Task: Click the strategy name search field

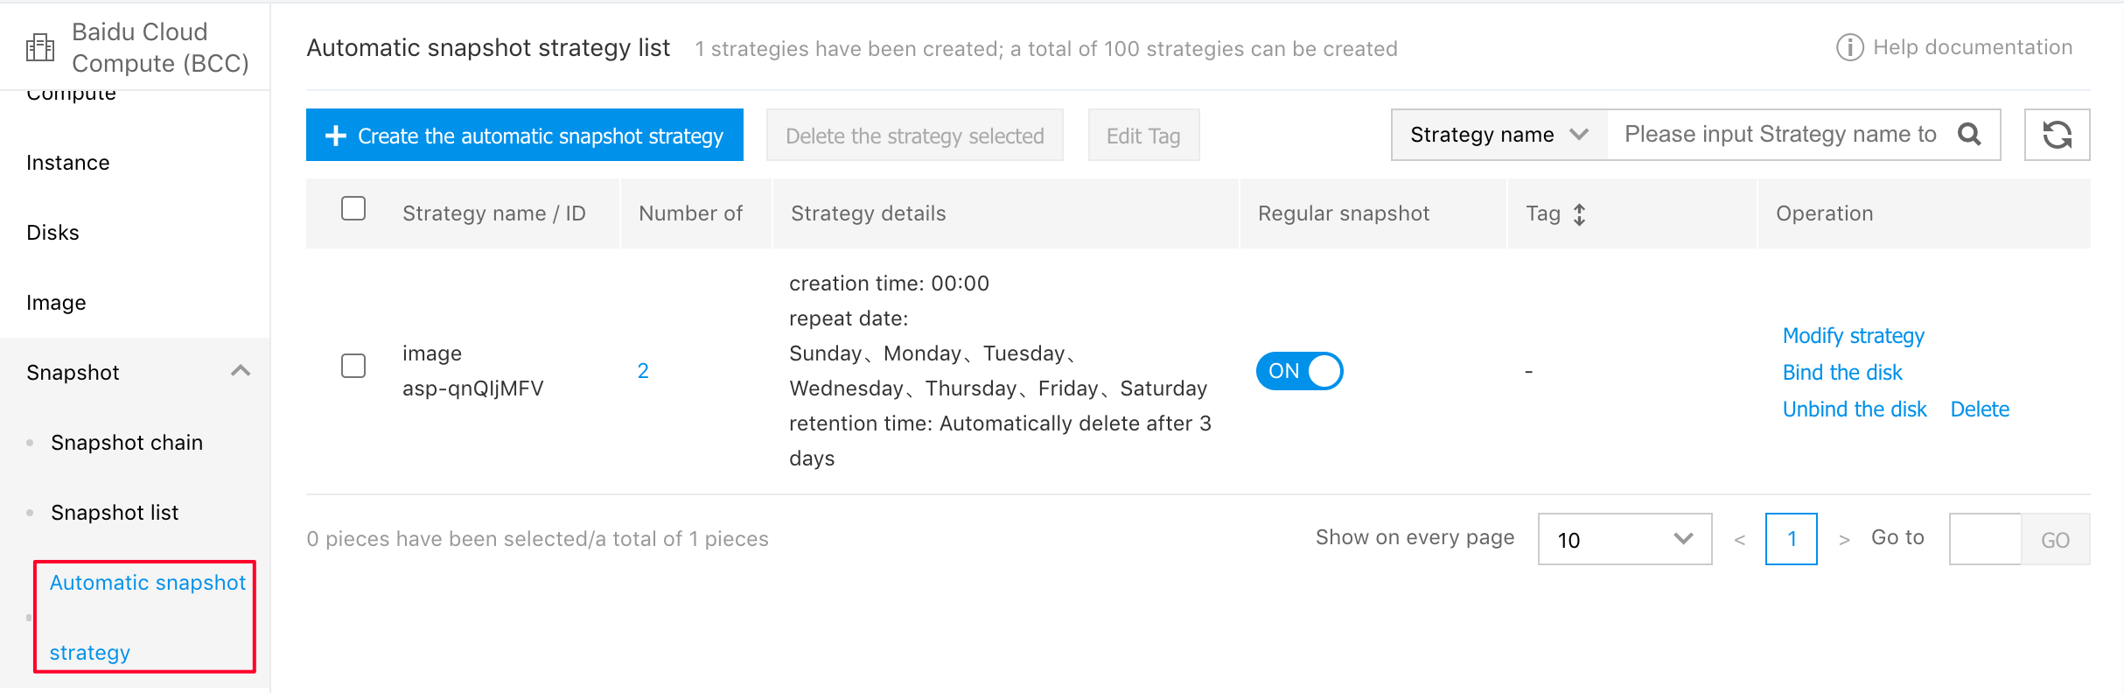Action: pyautogui.click(x=1780, y=135)
